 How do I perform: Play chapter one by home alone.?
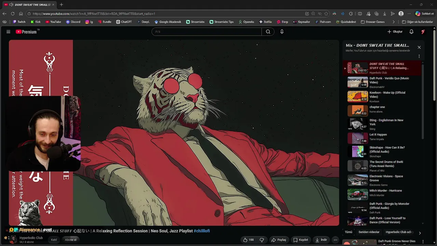pyautogui.click(x=382, y=111)
